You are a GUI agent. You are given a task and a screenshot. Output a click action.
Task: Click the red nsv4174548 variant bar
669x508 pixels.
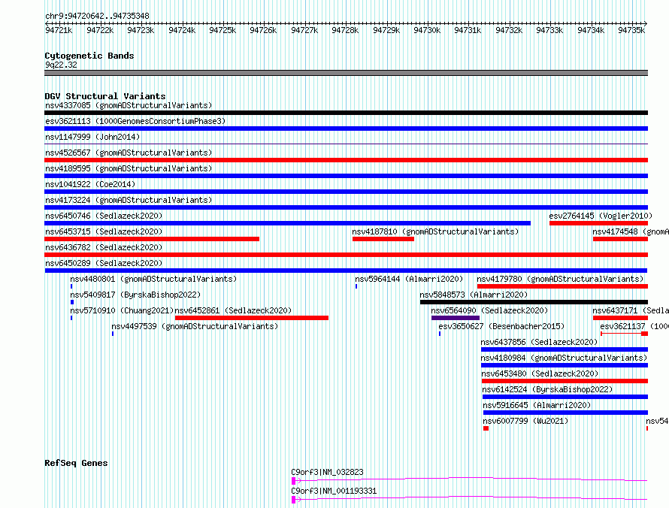[x=620, y=239]
